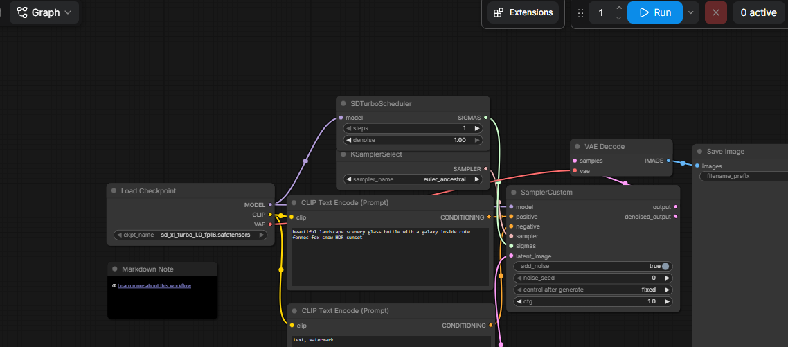This screenshot has height=347, width=788.
Task: Collapse the Load Checkpoint node dot
Action: coord(114,191)
